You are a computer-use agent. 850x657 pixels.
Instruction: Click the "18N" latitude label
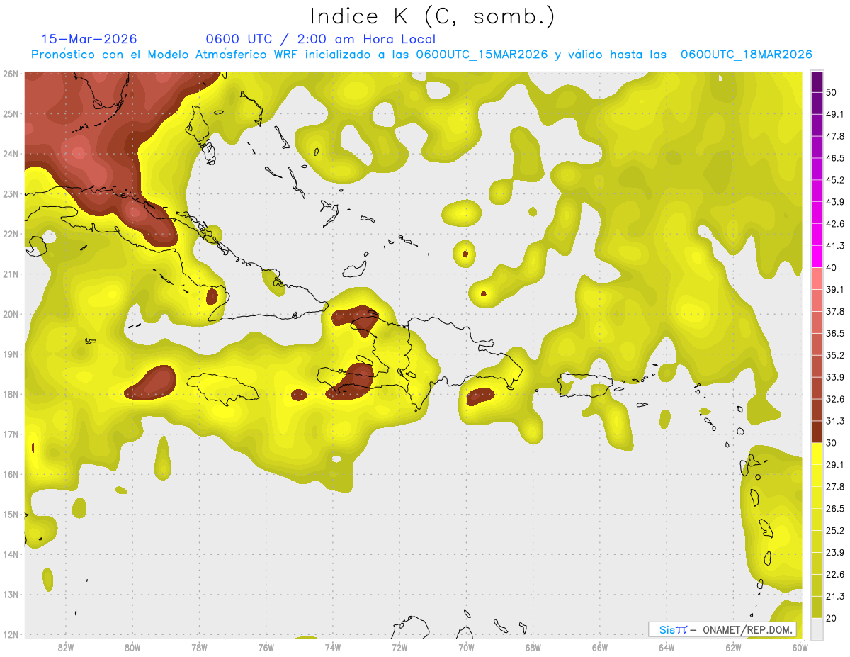tap(11, 394)
